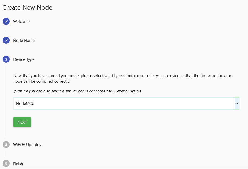
Task: Click the step 5 numbered circle
Action: pos(6,164)
